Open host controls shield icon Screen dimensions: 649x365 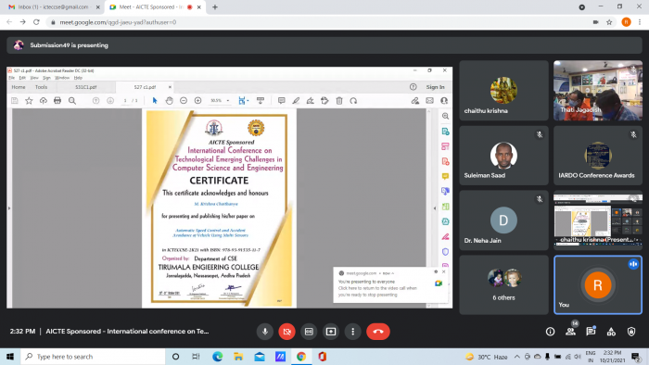(x=631, y=332)
